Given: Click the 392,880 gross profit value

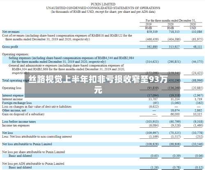Looking at the screenshot, I should pos(152,47).
